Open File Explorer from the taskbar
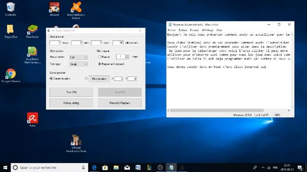307x172 pixels. [116, 168]
